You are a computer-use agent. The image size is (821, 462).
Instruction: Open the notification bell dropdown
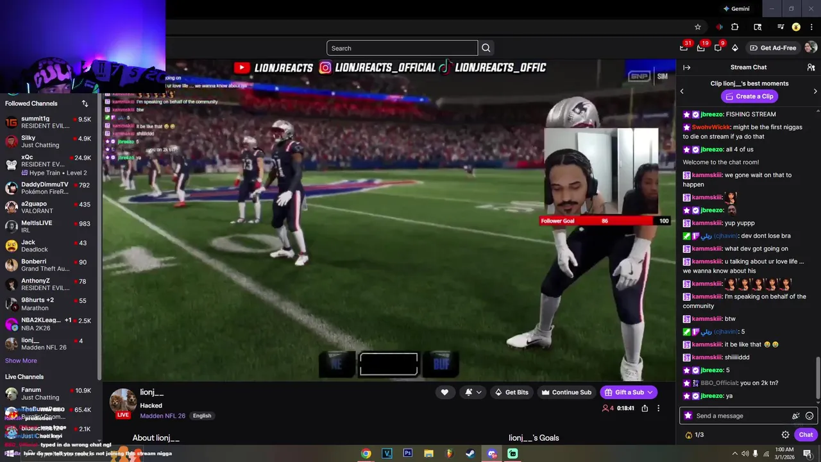pyautogui.click(x=473, y=392)
